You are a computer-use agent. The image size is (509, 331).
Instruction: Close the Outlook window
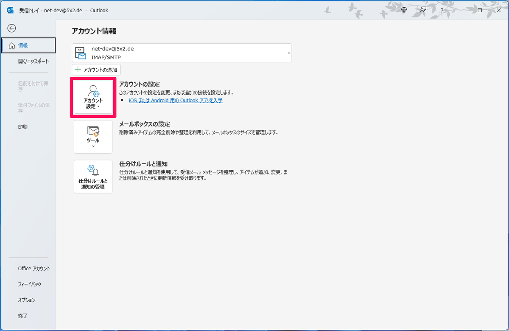(x=499, y=10)
